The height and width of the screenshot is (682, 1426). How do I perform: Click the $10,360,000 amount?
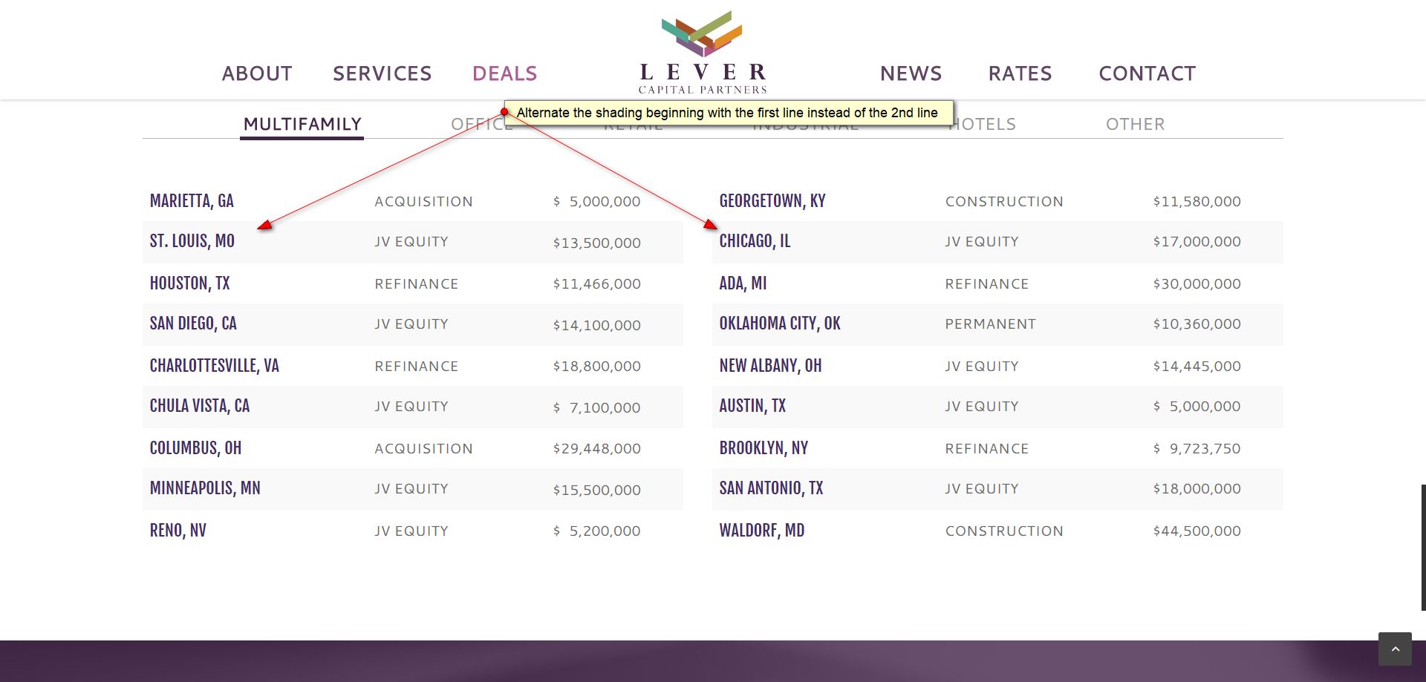click(1197, 324)
